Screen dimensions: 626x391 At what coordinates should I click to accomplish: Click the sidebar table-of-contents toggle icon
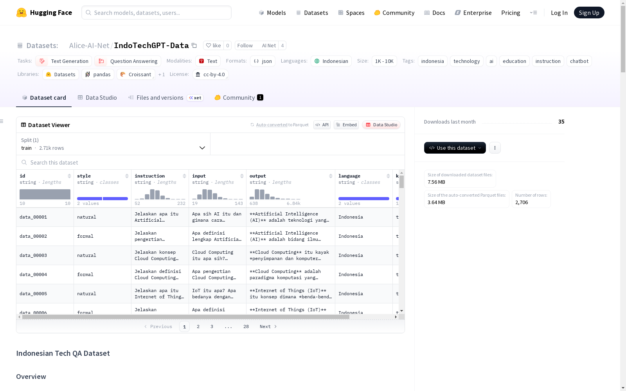(2, 121)
